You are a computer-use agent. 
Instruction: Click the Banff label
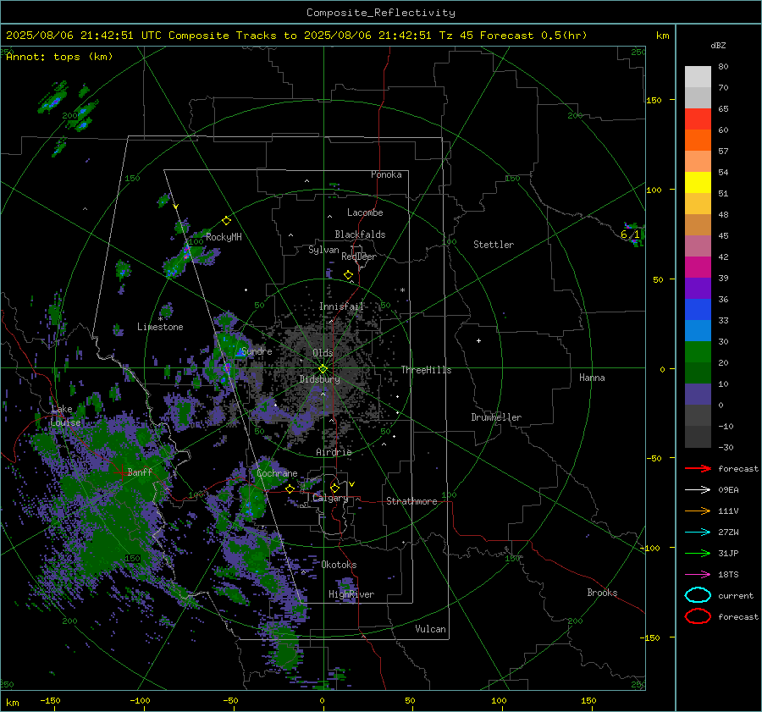[x=140, y=472]
